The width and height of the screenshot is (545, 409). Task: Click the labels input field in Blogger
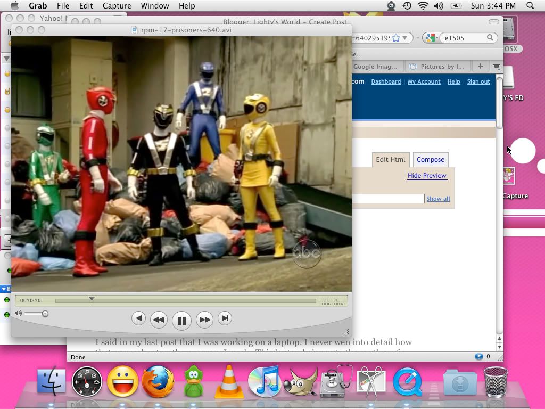click(388, 199)
